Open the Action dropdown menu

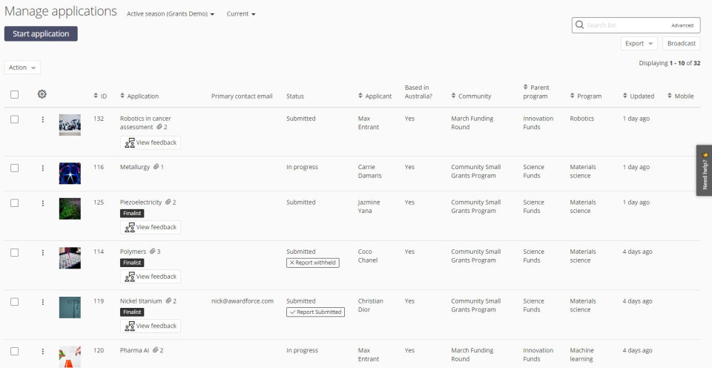click(22, 68)
